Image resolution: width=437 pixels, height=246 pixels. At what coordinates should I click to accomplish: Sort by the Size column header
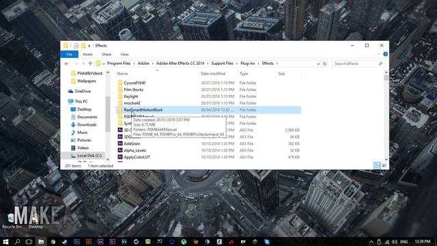(281, 74)
